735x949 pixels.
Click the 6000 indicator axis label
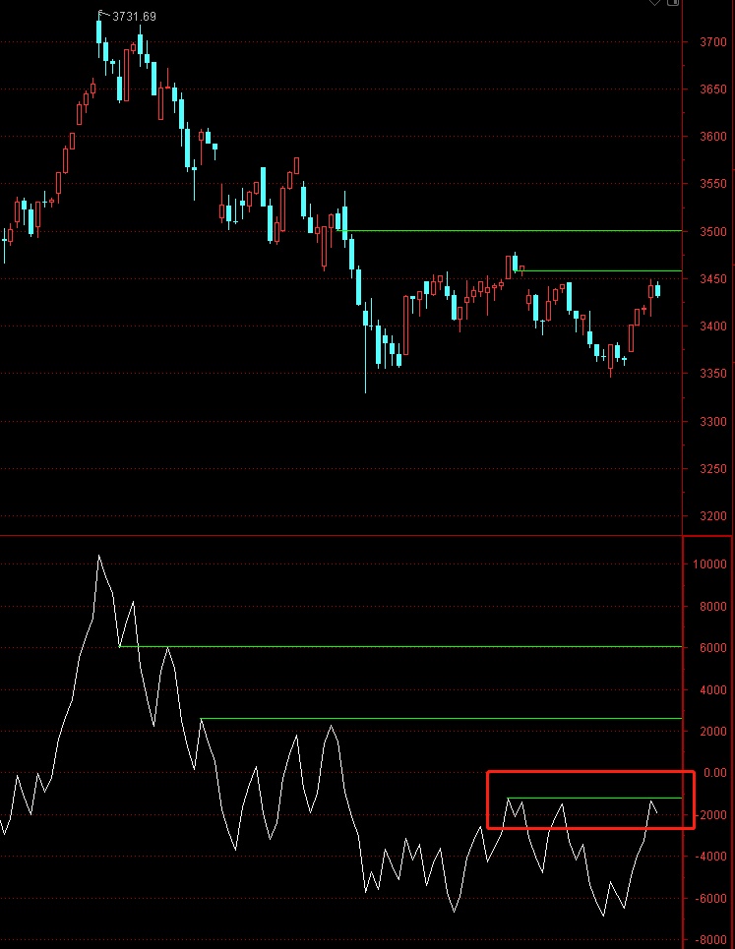click(712, 648)
